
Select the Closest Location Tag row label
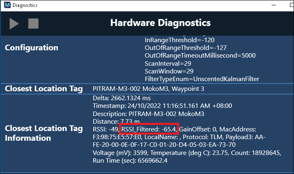[44, 89]
